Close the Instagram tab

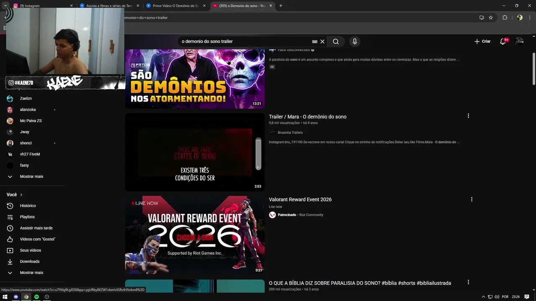pos(71,6)
